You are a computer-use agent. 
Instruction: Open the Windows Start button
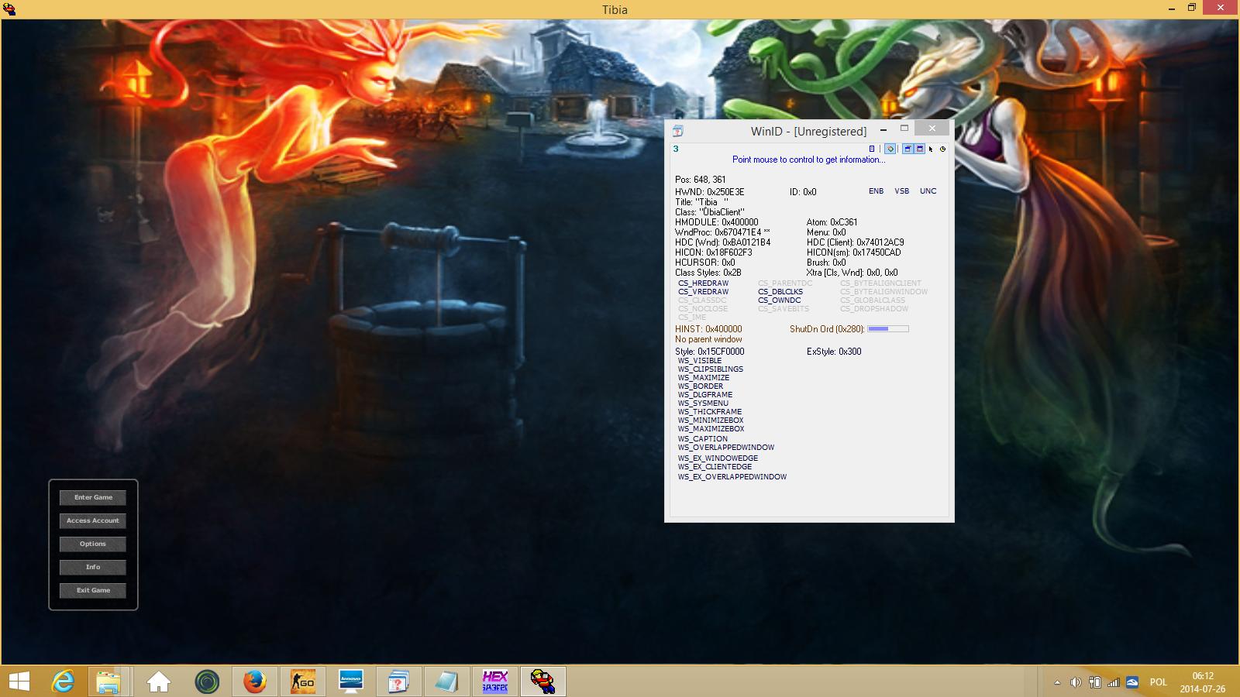19,682
